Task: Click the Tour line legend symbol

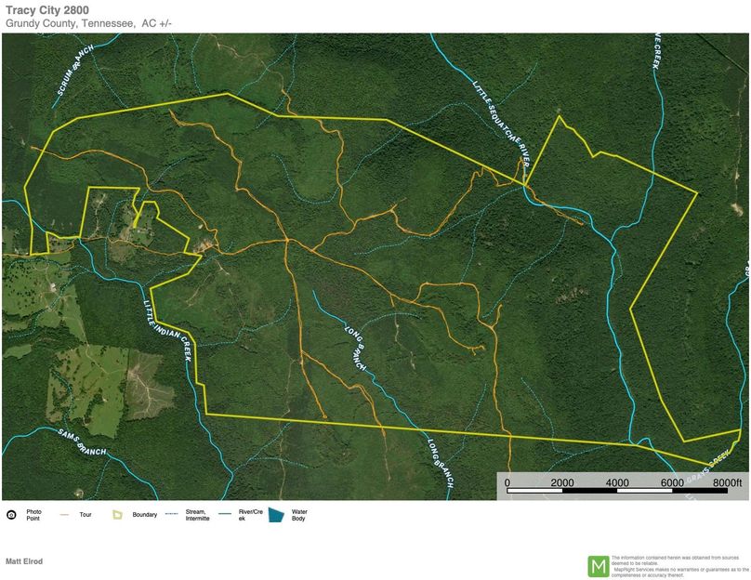Action: tap(65, 514)
